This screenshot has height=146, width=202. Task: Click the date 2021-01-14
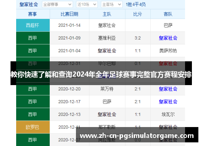[x=69, y=25]
